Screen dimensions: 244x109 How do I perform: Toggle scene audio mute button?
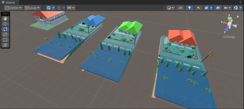(198, 8)
